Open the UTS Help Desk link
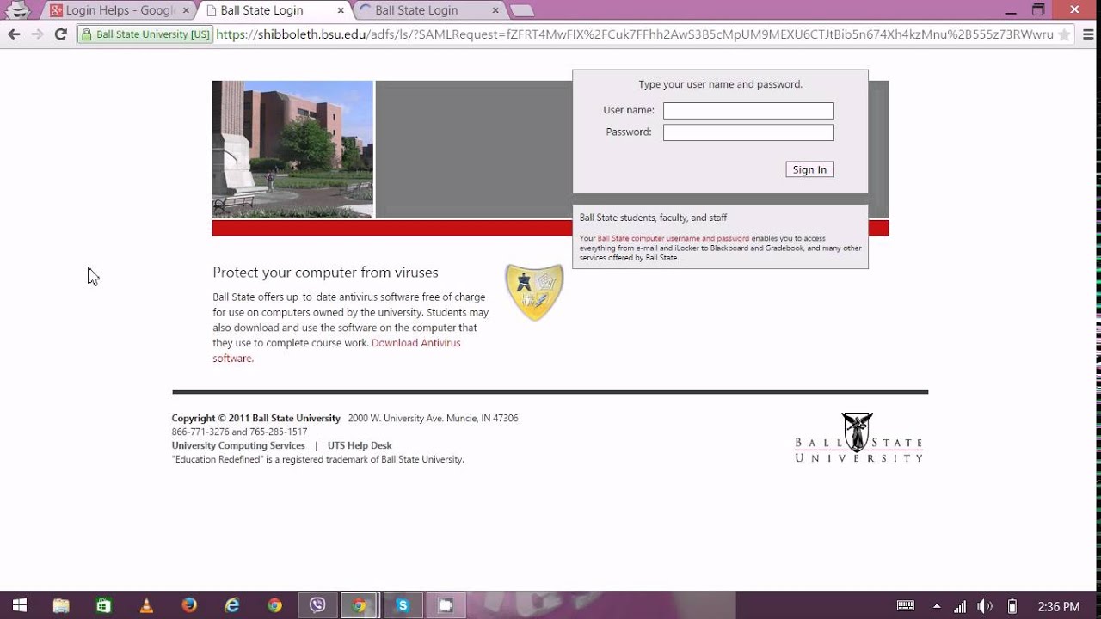 pyautogui.click(x=360, y=445)
